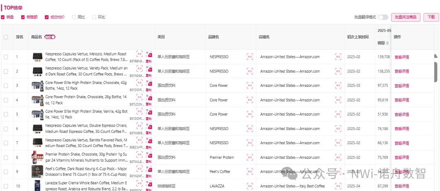
Task: Follow the NESPRESSO brand in row 1
Action: 250,57
